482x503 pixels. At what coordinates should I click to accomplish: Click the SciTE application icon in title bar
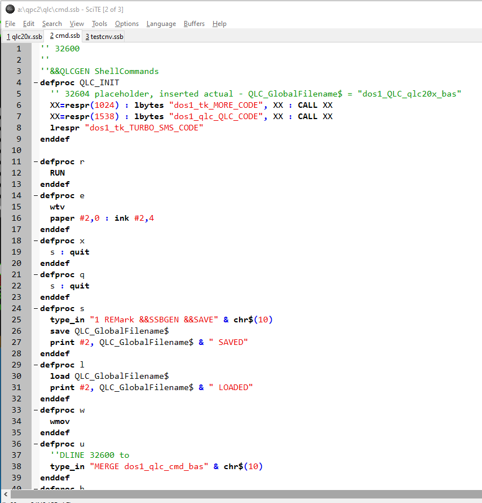(x=10, y=9)
